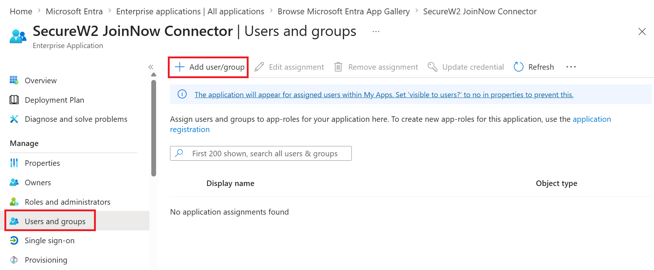Image resolution: width=654 pixels, height=270 pixels.
Task: Click the Edit assignment button
Action: click(x=289, y=67)
